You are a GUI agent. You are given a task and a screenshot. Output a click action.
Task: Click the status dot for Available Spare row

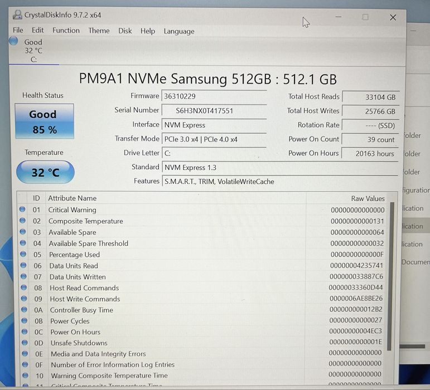click(23, 232)
